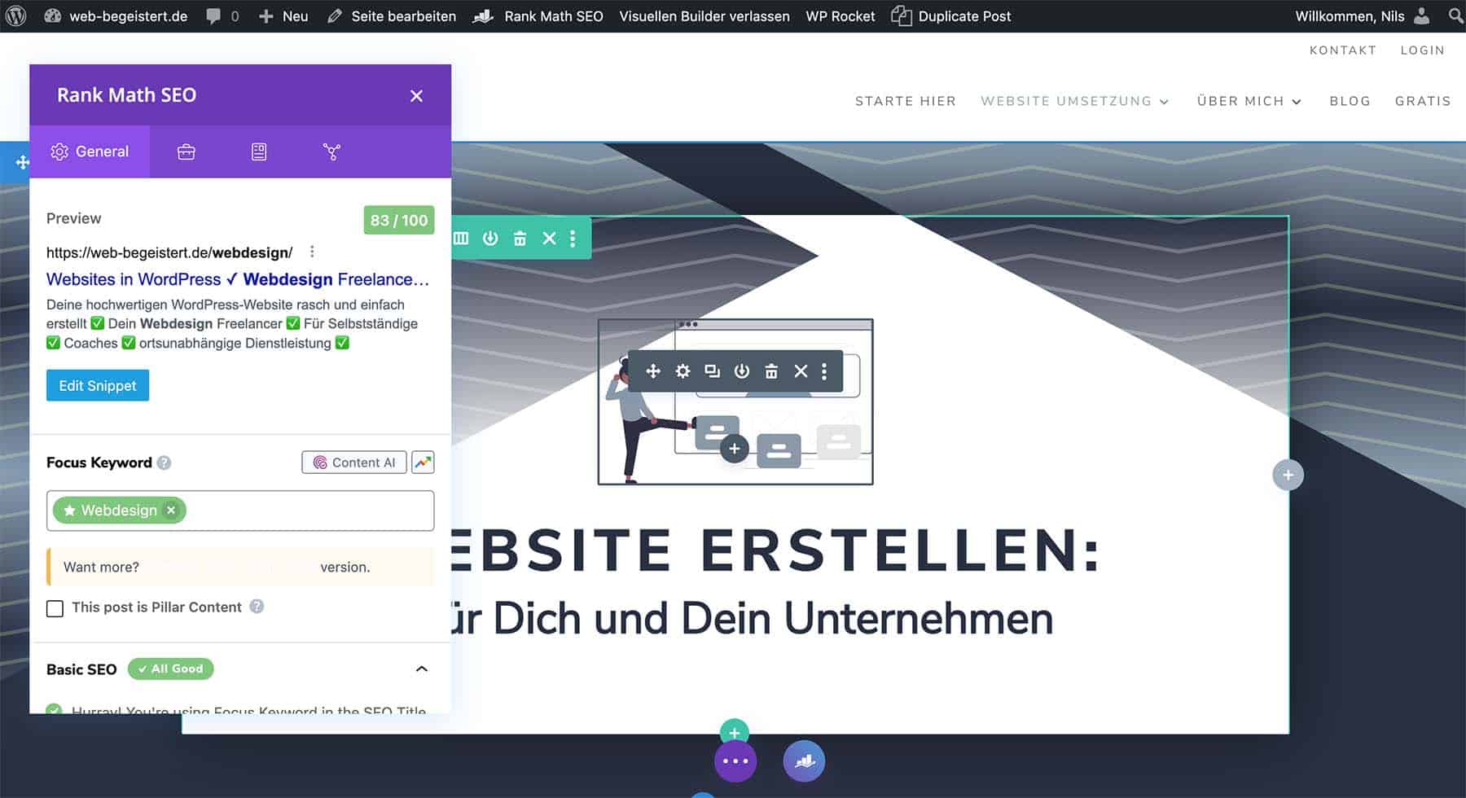
Task: Click the Google Trends chart icon
Action: click(423, 463)
